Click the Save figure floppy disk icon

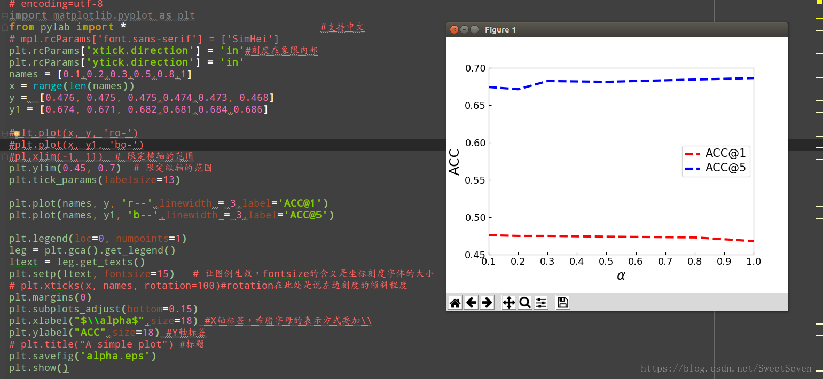pos(563,303)
